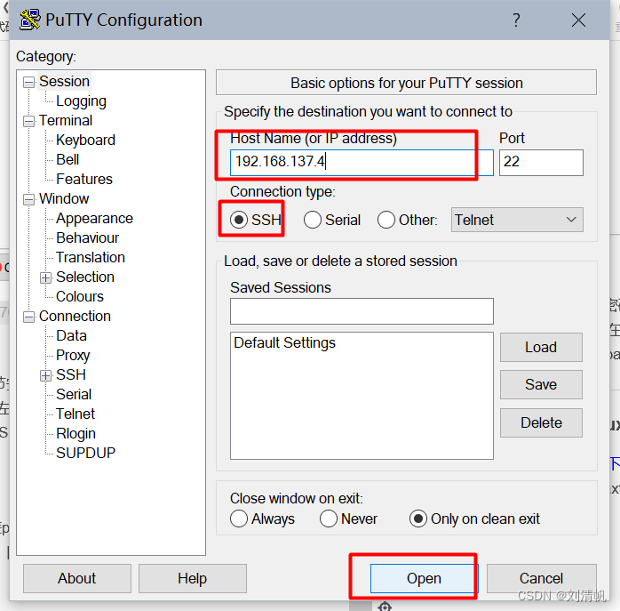Image resolution: width=620 pixels, height=611 pixels.
Task: Select the Other connection type radio button
Action: [386, 220]
